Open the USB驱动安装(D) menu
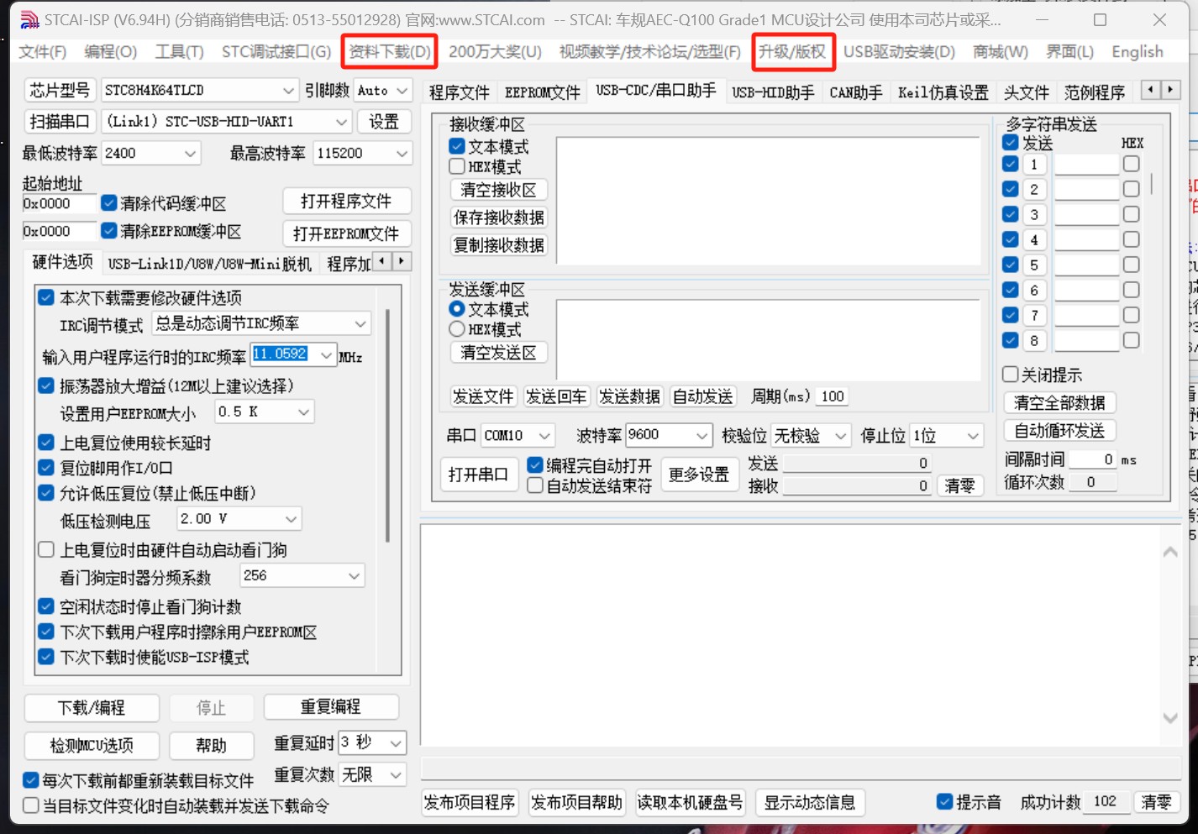1198x834 pixels. (x=899, y=52)
